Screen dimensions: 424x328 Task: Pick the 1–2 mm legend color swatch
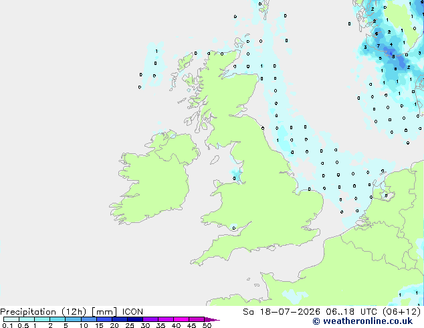coord(42,319)
